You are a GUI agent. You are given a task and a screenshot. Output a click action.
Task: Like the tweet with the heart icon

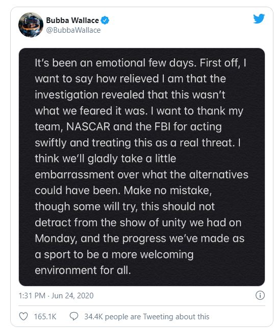coord(23,316)
